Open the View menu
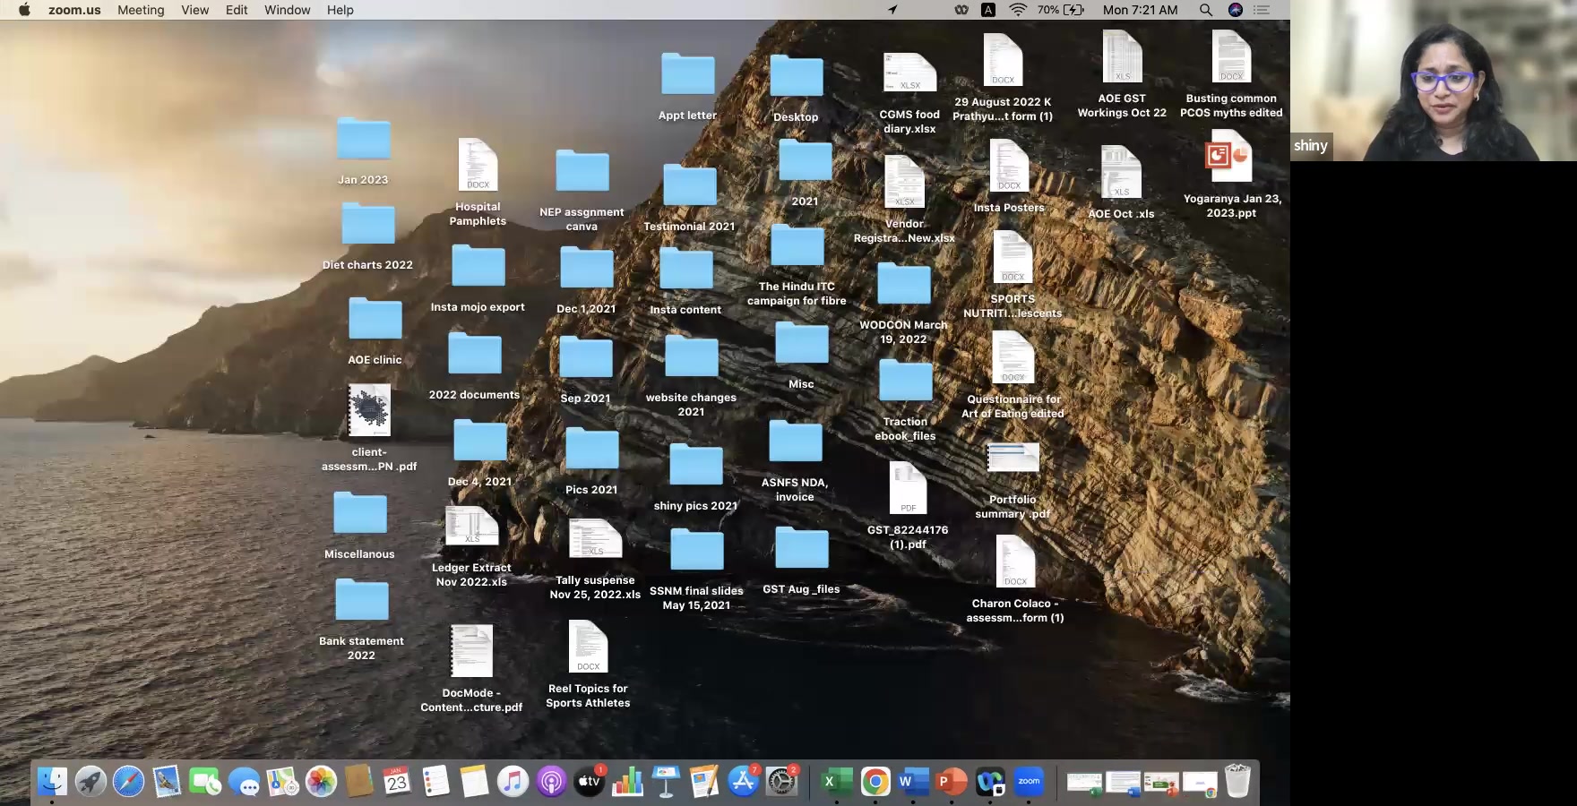Viewport: 1577px width, 806px height. coord(194,10)
